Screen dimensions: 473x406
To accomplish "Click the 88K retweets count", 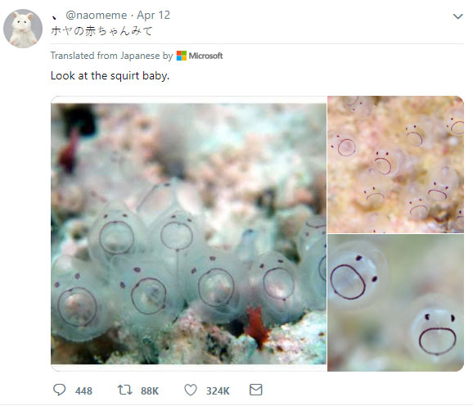I will click(x=150, y=391).
